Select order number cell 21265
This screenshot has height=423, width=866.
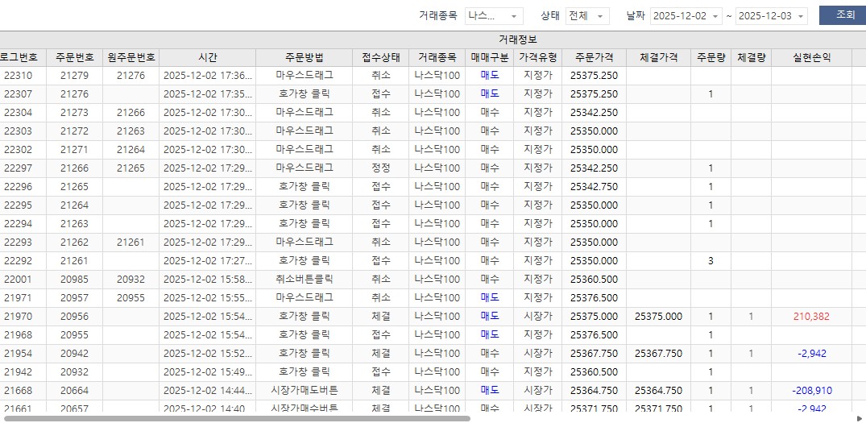75,187
